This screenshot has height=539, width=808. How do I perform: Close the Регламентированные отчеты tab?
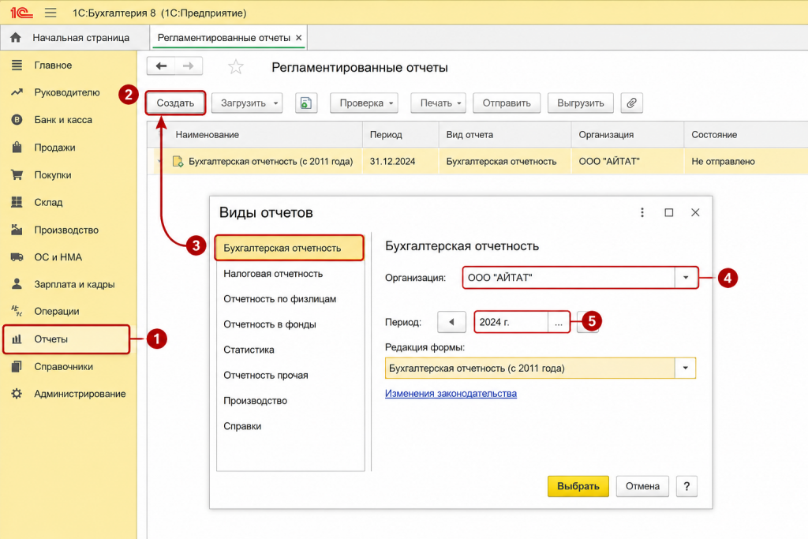tap(298, 38)
